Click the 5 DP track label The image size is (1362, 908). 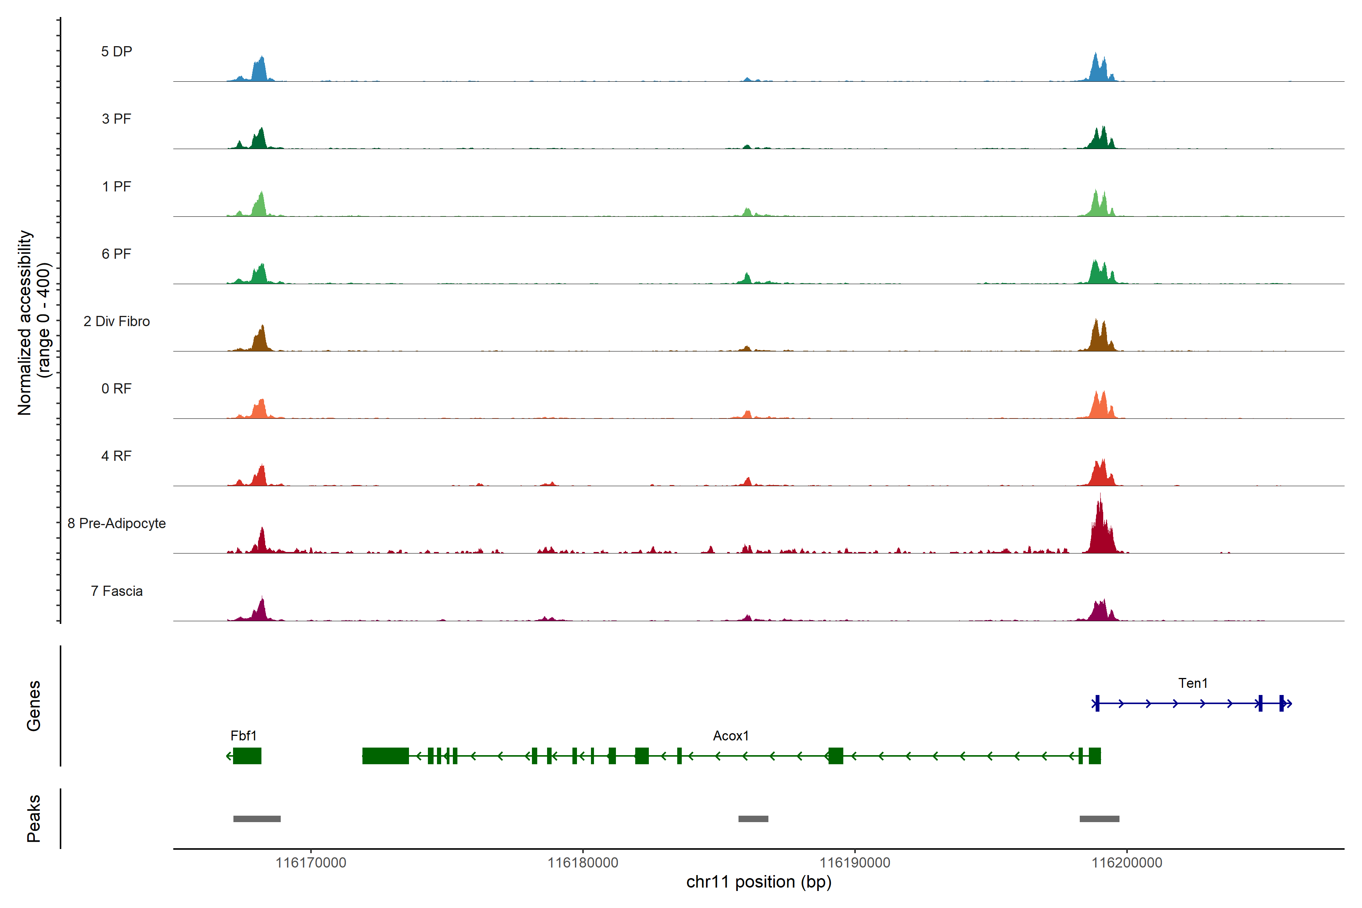pos(117,51)
